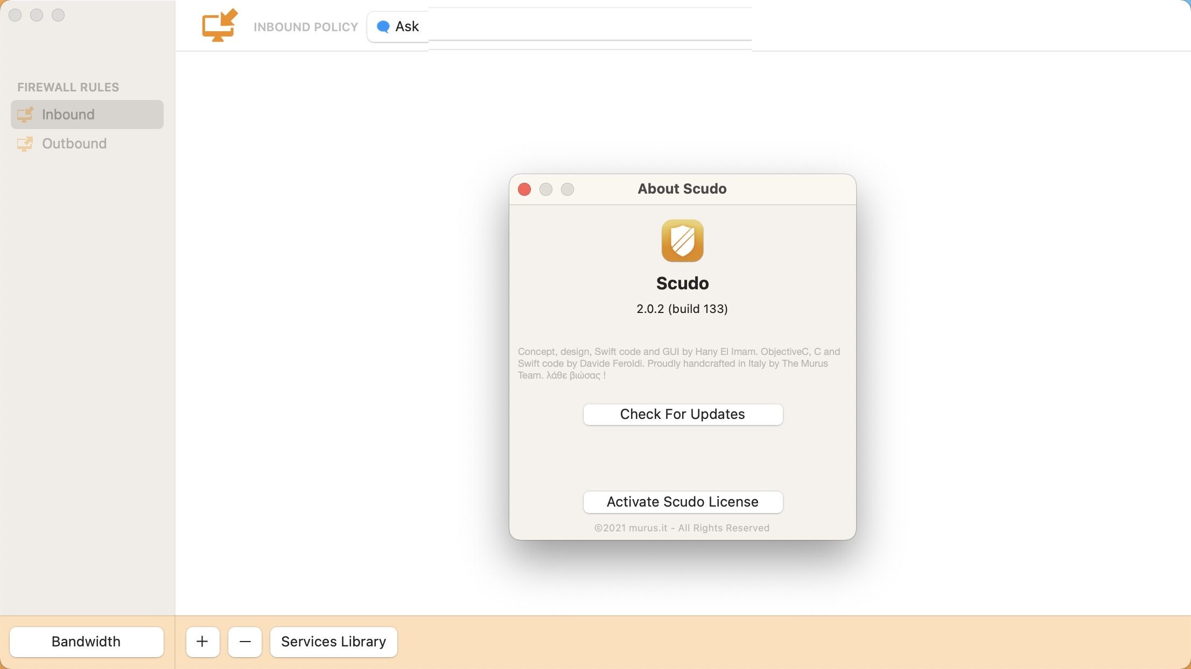Image resolution: width=1191 pixels, height=669 pixels.
Task: Click the Outbound sidebar monitor icon
Action: 25,144
